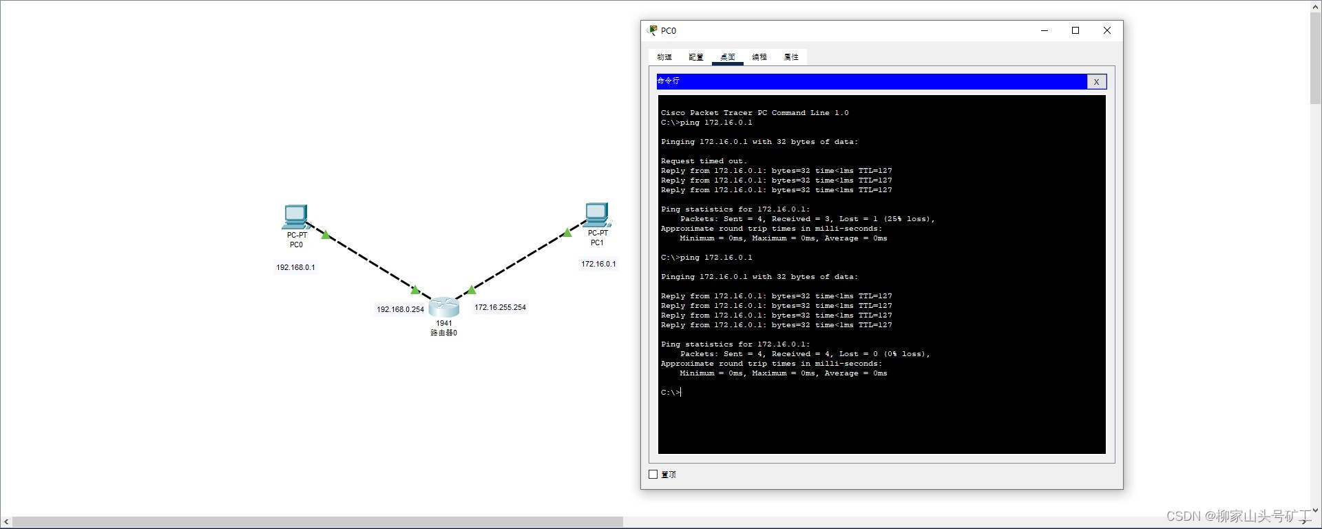This screenshot has width=1322, height=529.
Task: Click the statistics line showing 0% loss
Action: pos(805,354)
